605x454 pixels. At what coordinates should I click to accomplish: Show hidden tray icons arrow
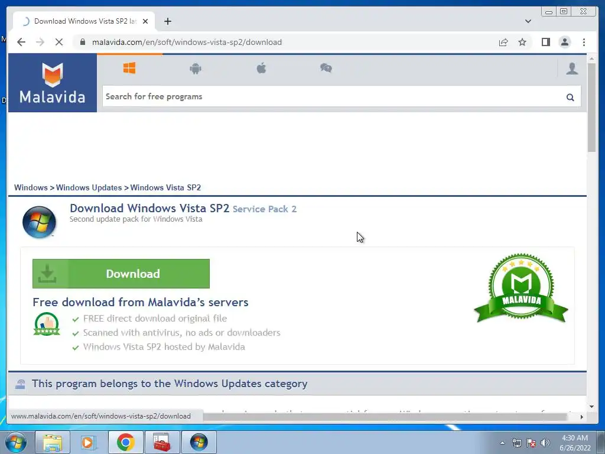(502, 443)
